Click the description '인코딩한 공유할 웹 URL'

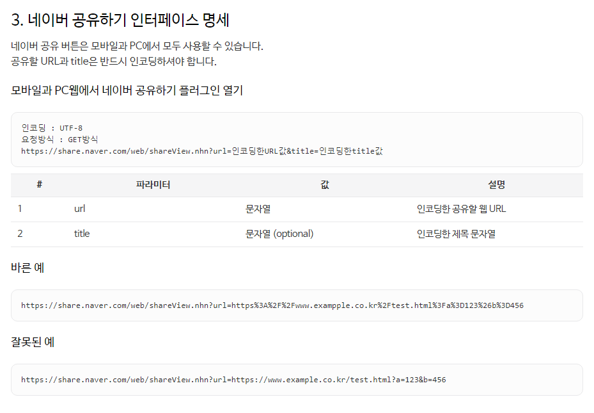pos(461,209)
